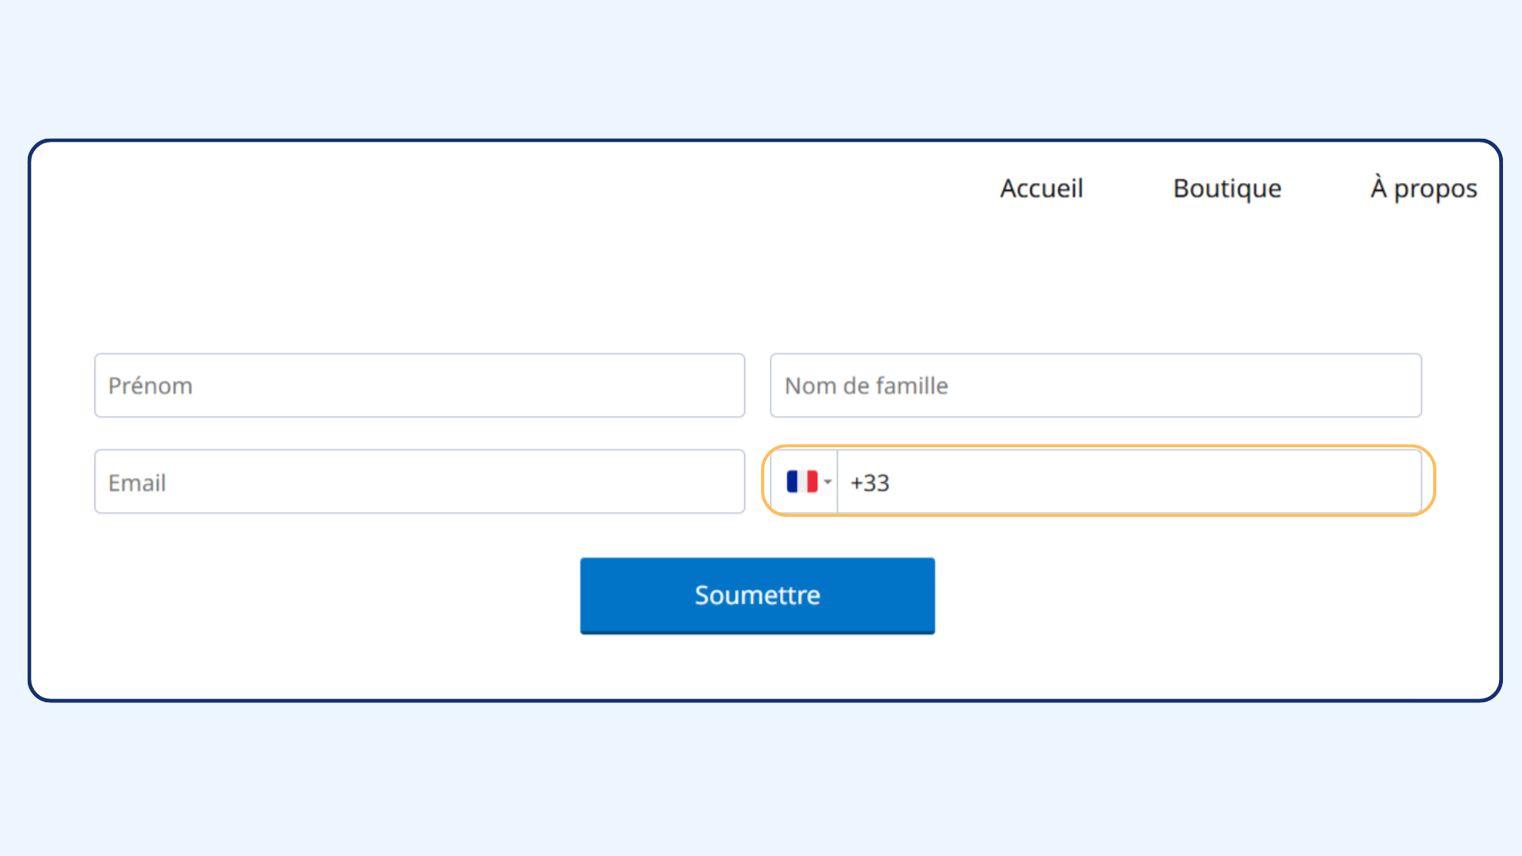Click the small caret next to the flag
The width and height of the screenshot is (1522, 856).
pyautogui.click(x=828, y=482)
